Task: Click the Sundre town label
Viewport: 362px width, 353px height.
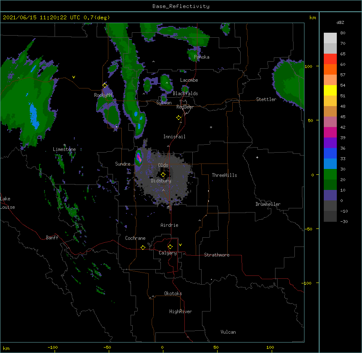Action: click(x=123, y=164)
